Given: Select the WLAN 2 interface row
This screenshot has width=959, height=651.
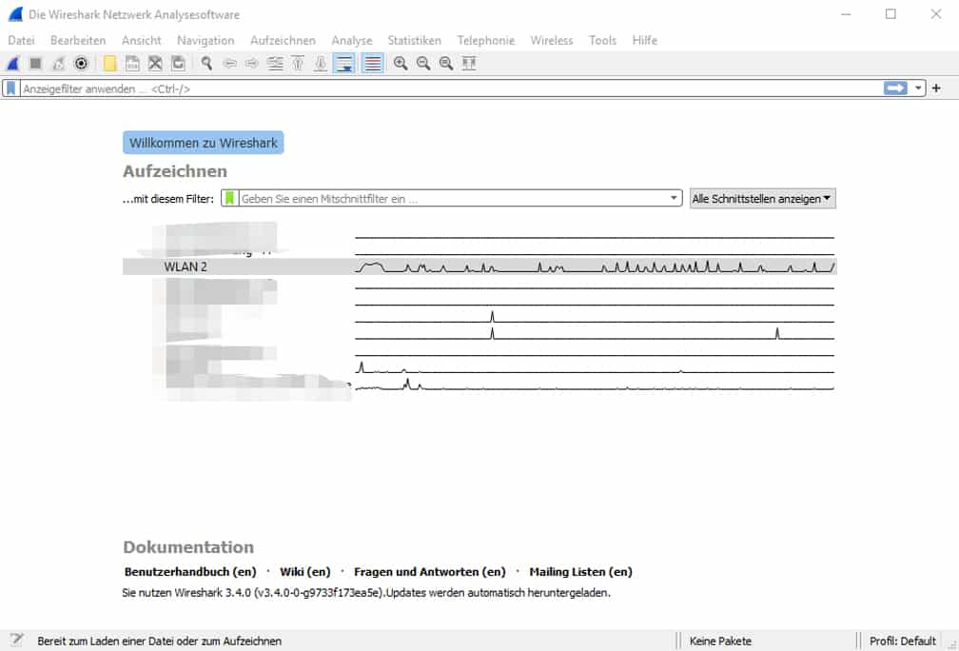Looking at the screenshot, I should (479, 266).
